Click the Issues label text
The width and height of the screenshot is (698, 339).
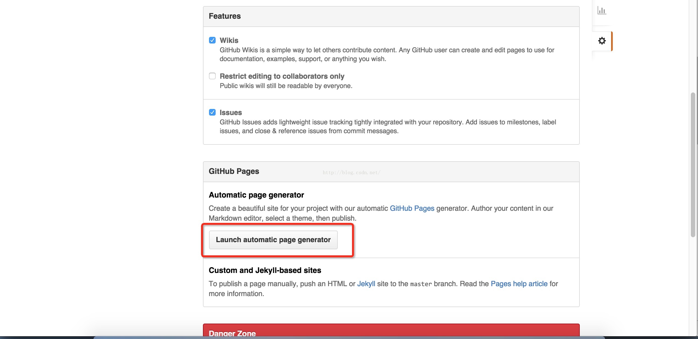[231, 113]
